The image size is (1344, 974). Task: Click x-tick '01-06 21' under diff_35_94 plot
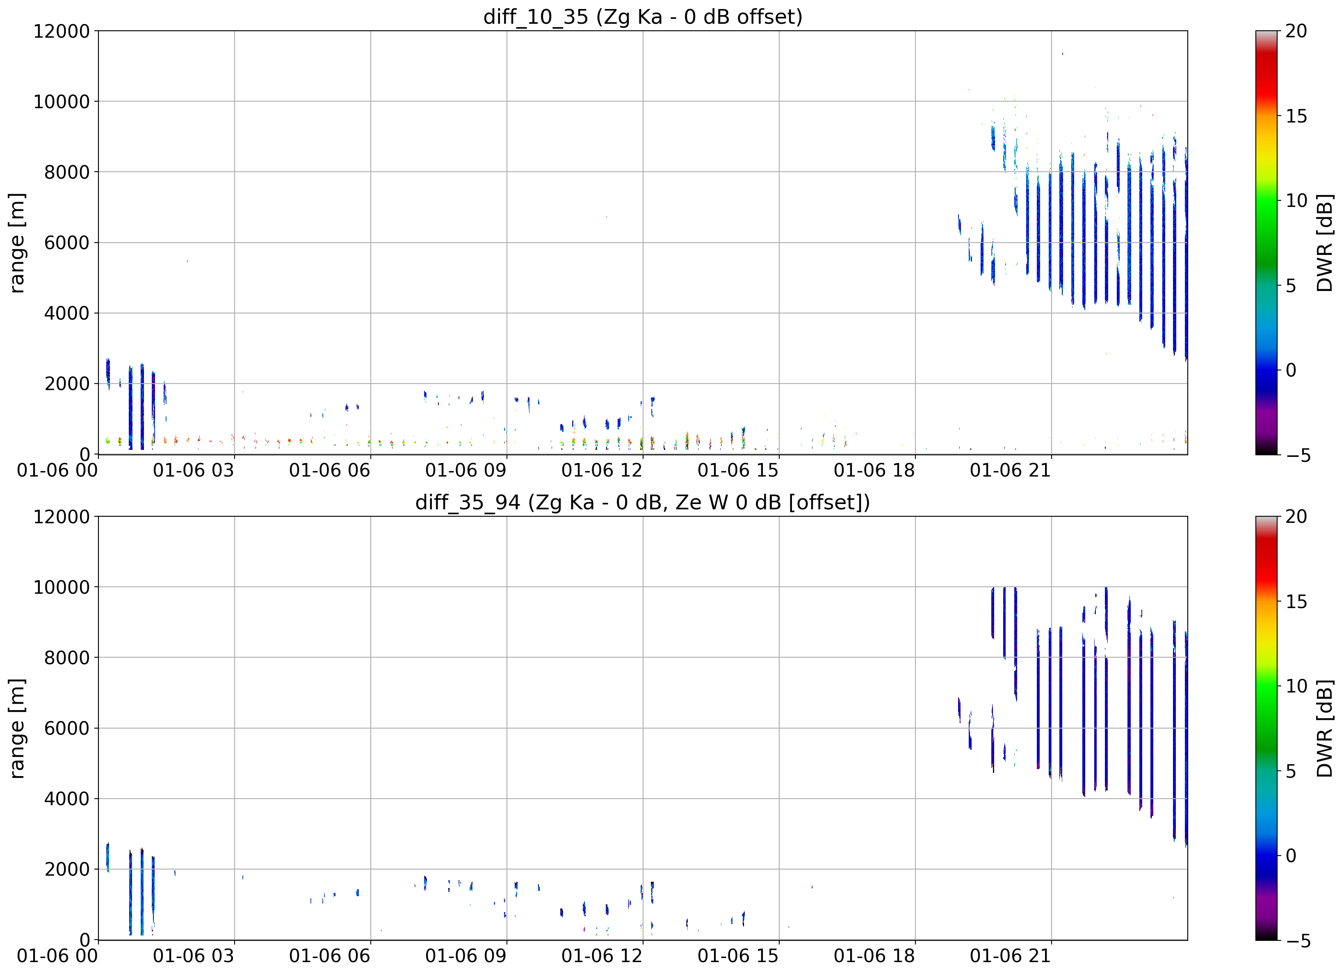coord(1011,956)
